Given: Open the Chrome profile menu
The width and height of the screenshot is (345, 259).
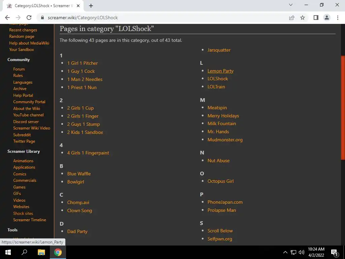Looking at the screenshot, I should point(327,18).
